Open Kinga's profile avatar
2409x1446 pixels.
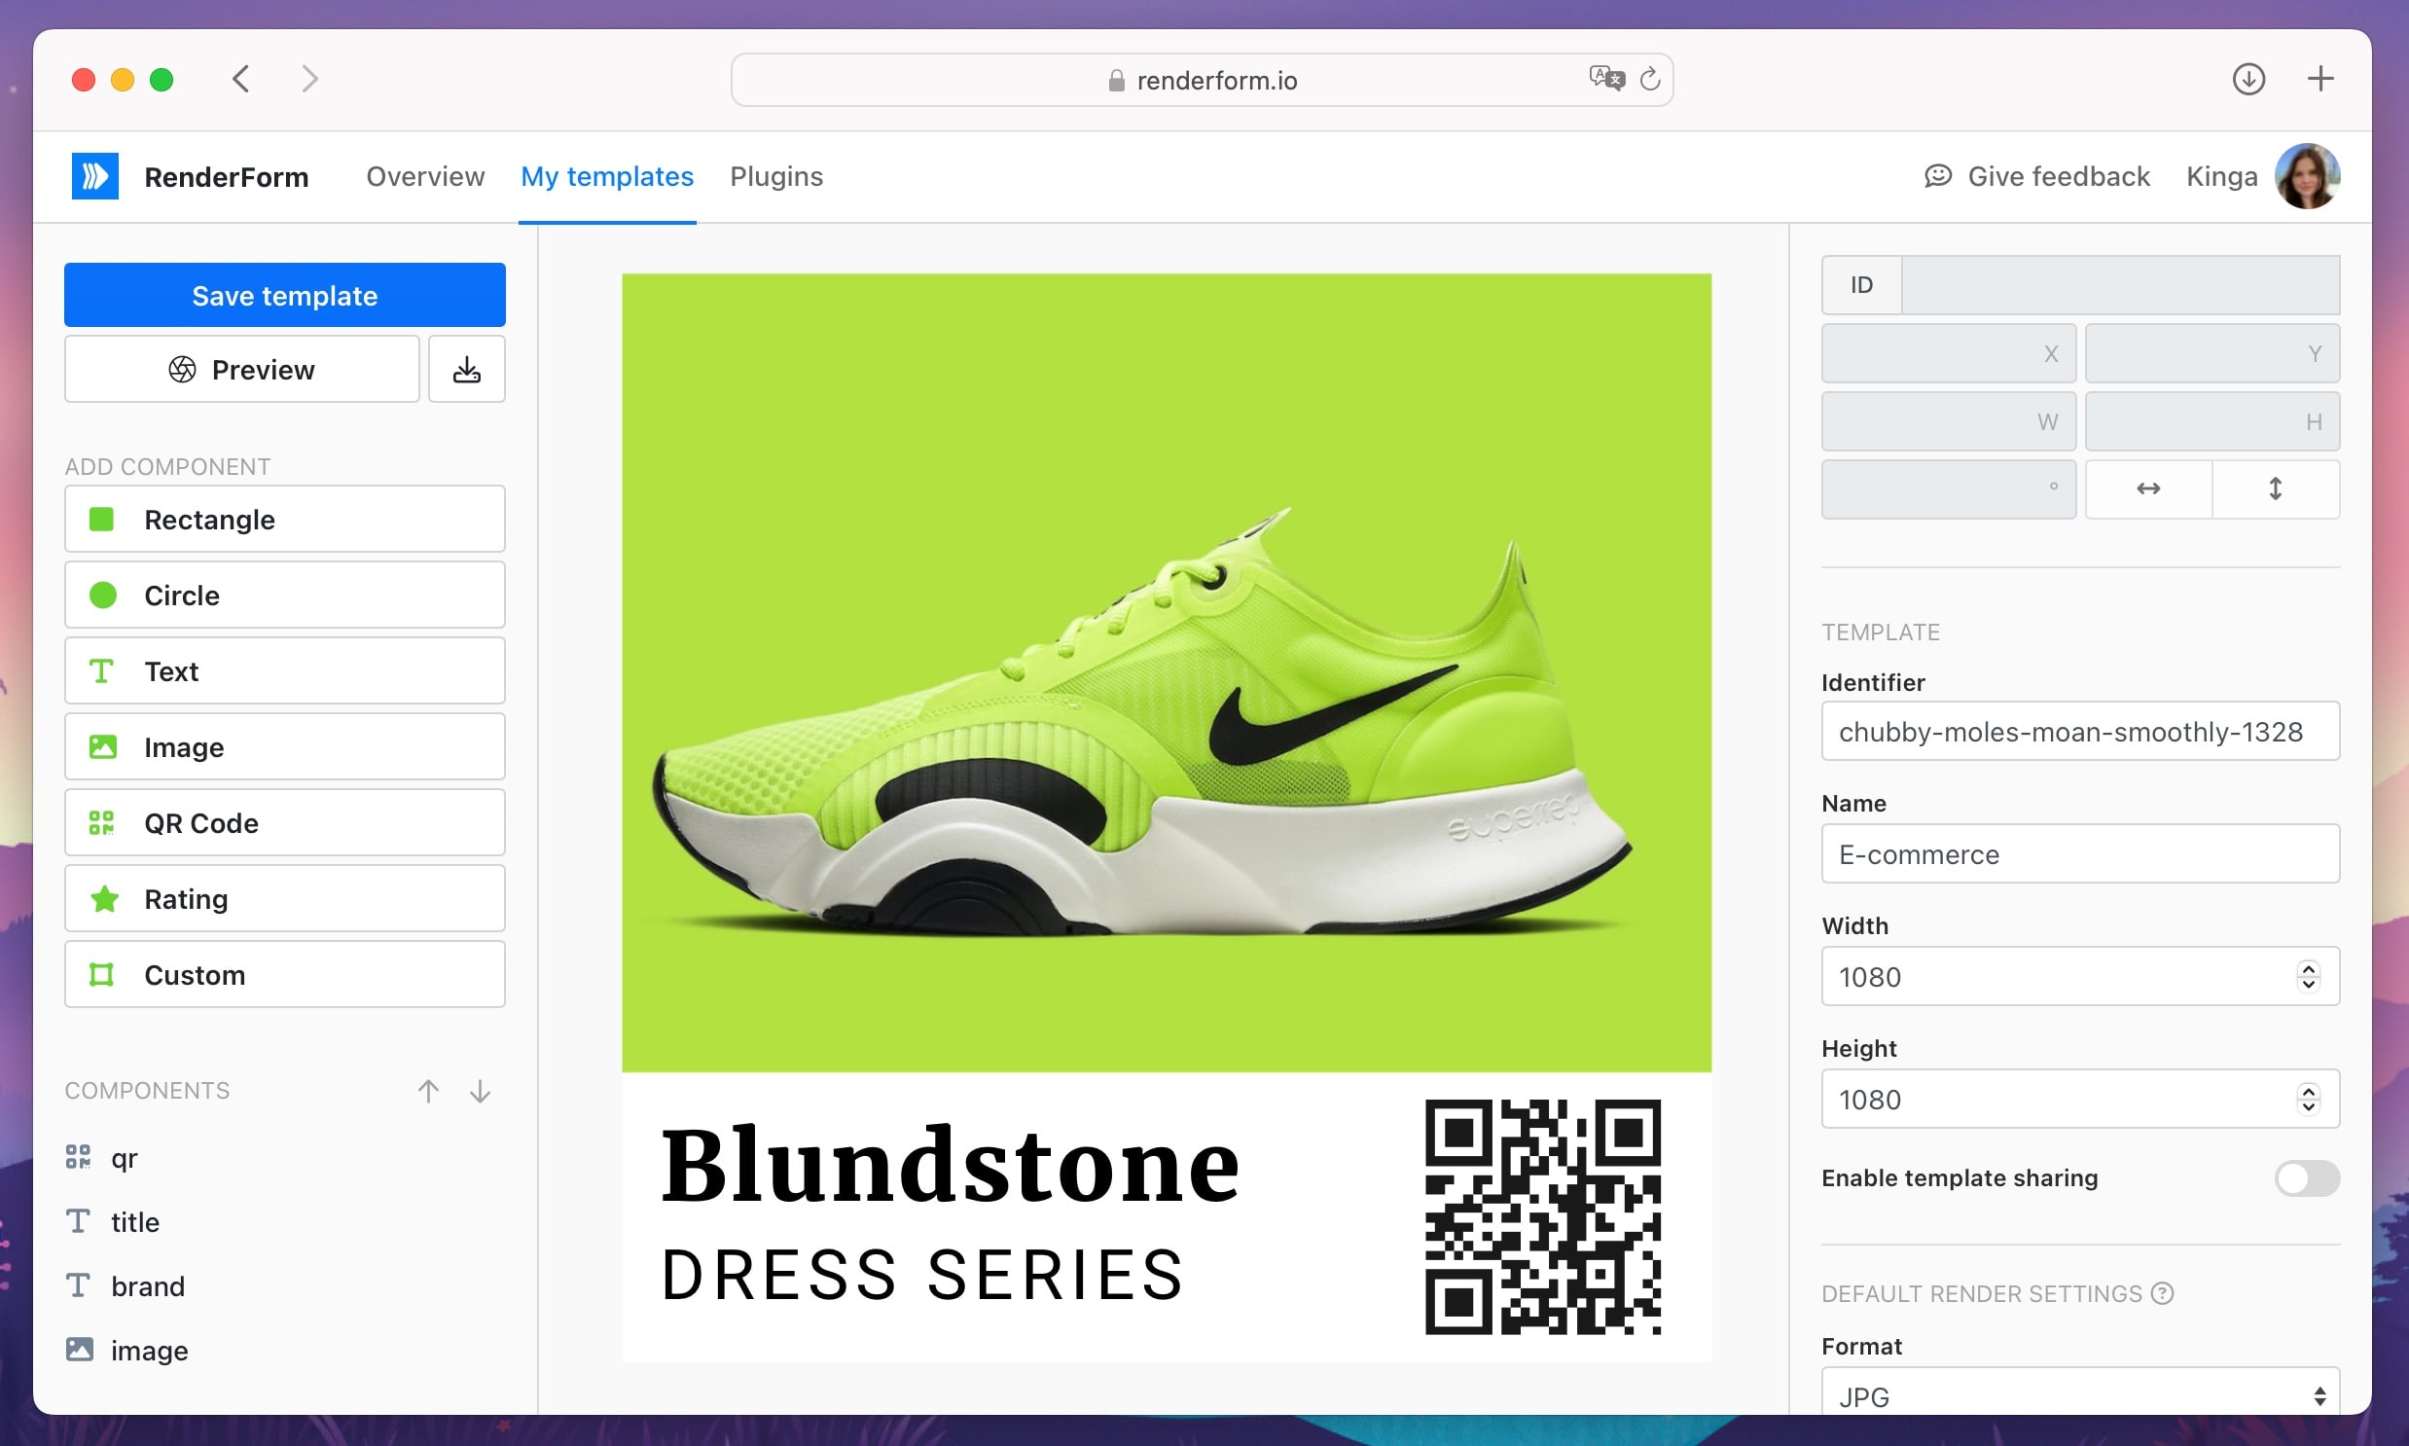(2308, 176)
